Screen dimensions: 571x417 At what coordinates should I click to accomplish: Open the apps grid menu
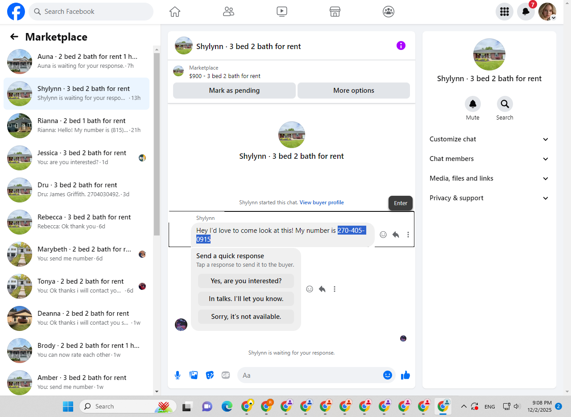point(505,12)
